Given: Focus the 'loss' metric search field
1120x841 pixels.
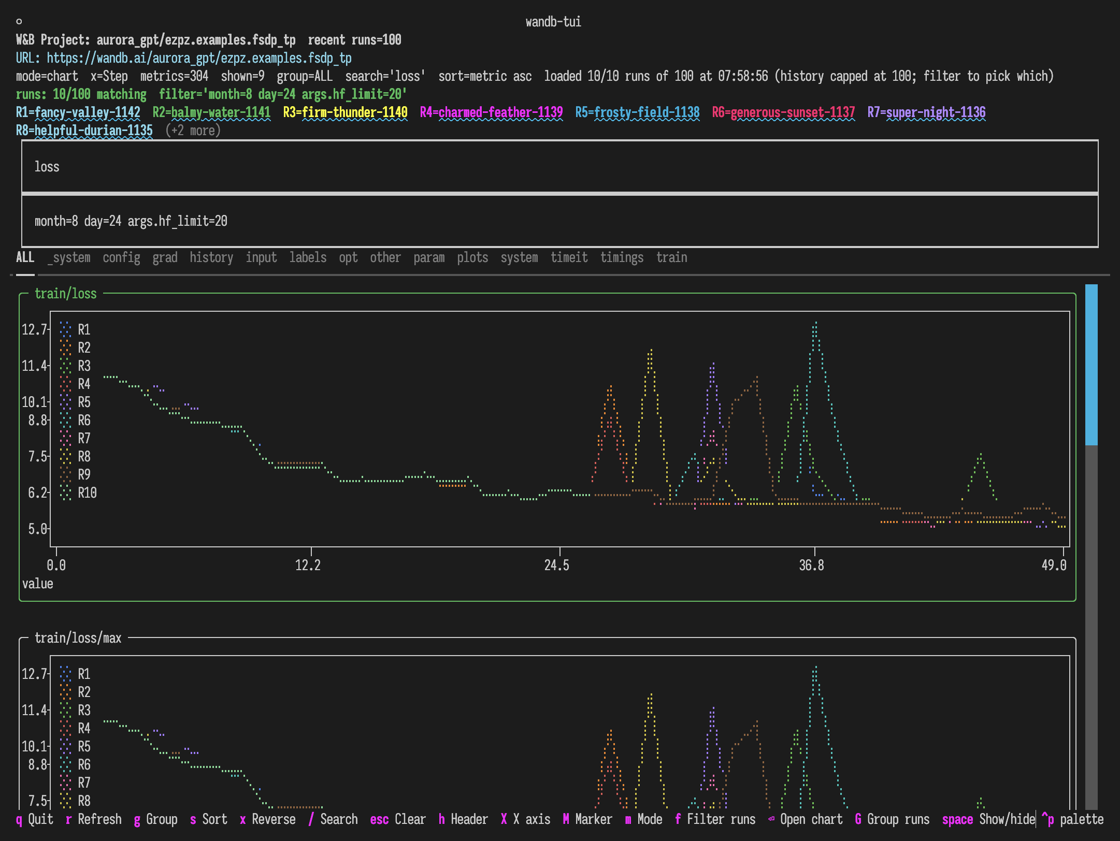Looking at the screenshot, I should 559,167.
